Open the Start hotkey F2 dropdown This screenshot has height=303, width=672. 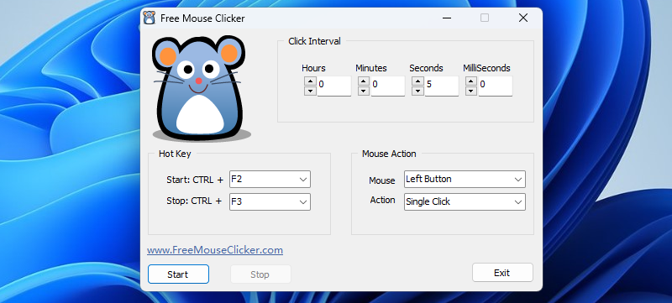pyautogui.click(x=270, y=180)
